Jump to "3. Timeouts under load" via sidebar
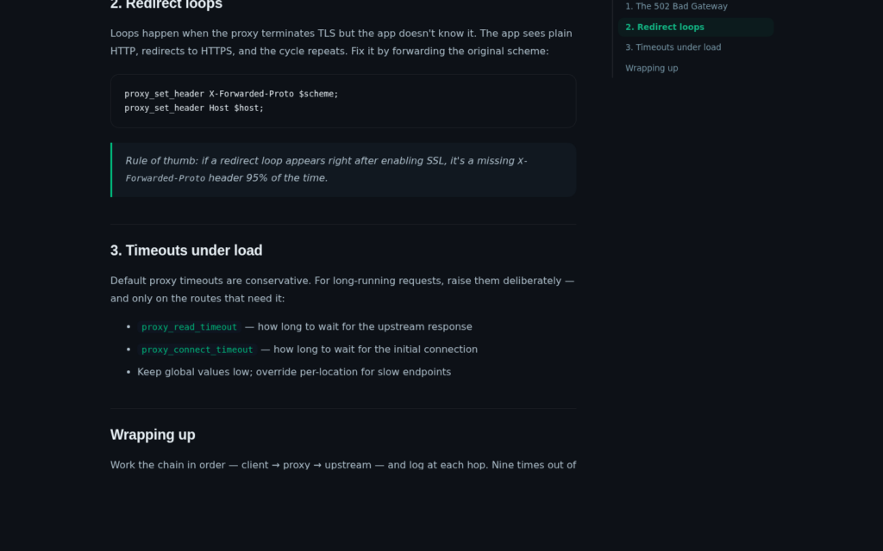Viewport: 883px width, 551px height. [x=673, y=47]
